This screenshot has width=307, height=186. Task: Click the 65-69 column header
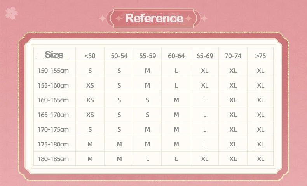click(x=204, y=56)
